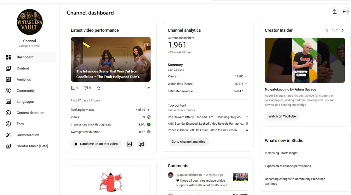Click the upload video arrow icon
This screenshot has height=195, width=351.
coord(335,12)
